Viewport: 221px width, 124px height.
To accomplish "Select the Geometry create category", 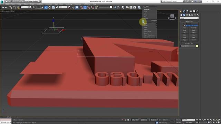I will point(181,15).
